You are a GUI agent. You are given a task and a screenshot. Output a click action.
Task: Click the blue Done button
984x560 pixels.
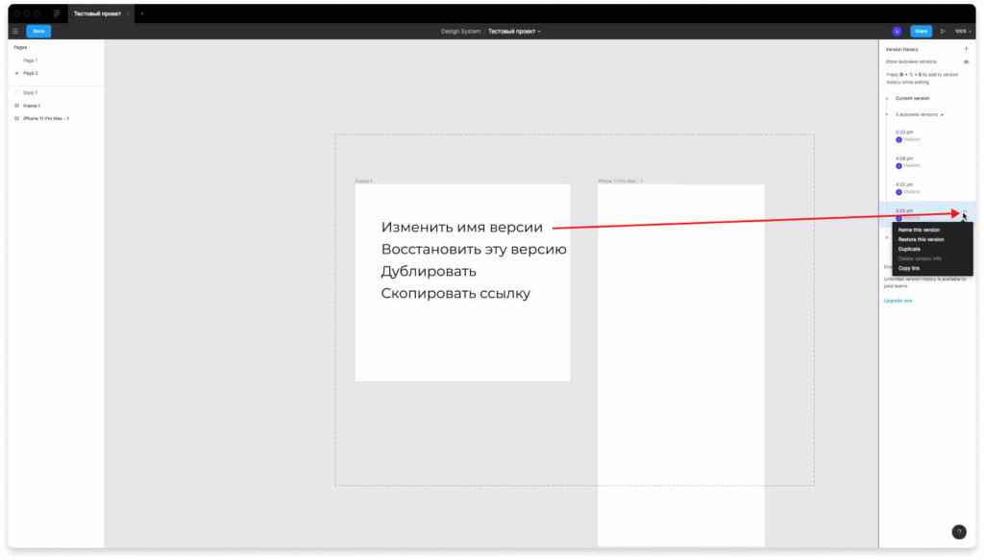38,31
